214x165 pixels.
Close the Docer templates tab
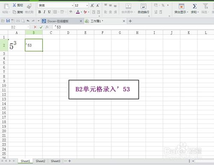81,21
